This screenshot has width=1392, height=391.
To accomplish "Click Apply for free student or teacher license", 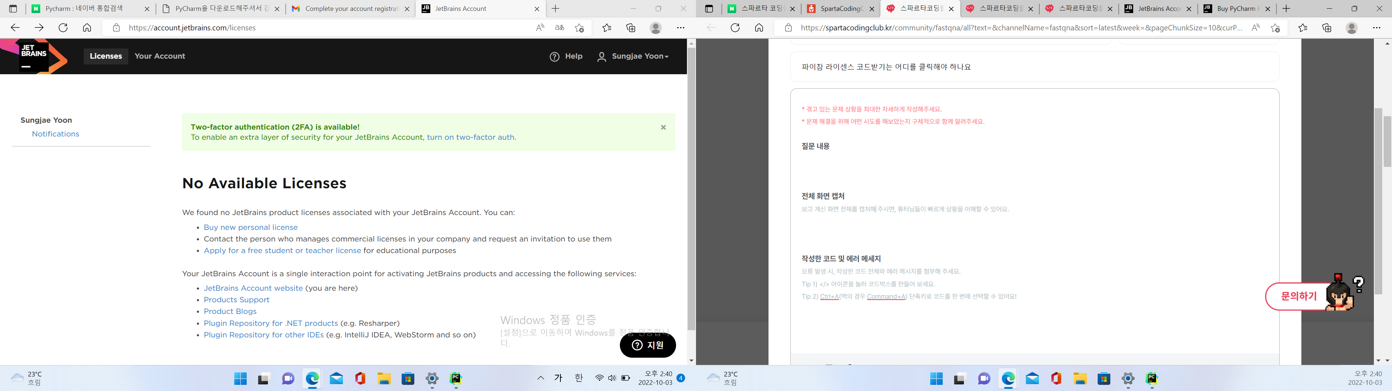I will (282, 251).
